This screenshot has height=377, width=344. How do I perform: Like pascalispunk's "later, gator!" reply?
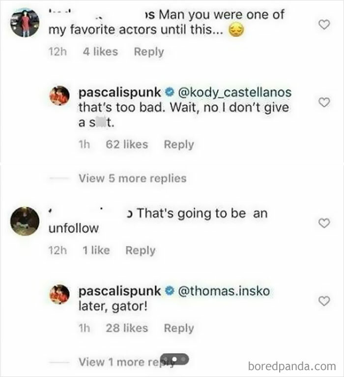pyautogui.click(x=323, y=301)
